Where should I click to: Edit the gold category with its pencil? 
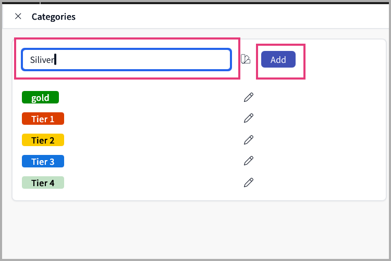pyautogui.click(x=249, y=97)
